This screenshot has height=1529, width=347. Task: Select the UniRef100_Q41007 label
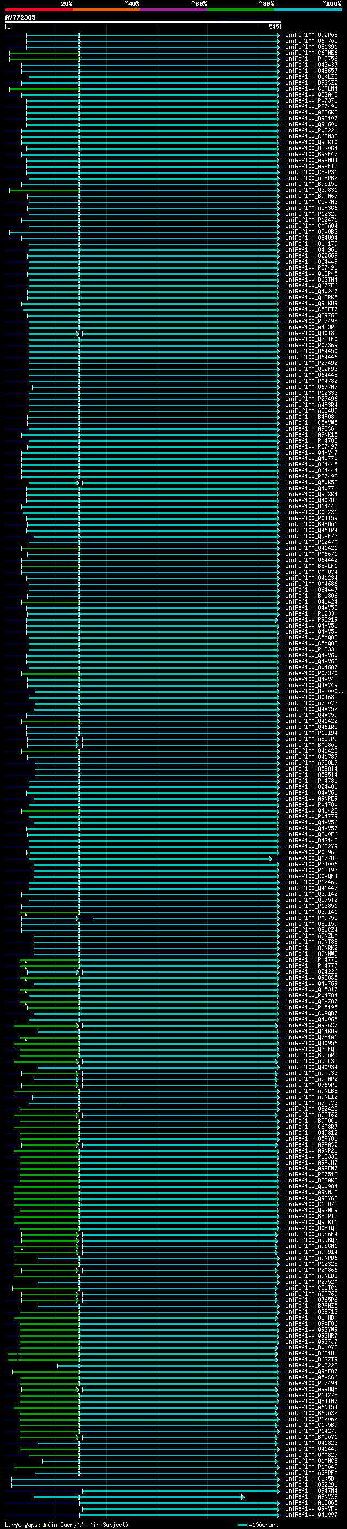click(x=311, y=1514)
